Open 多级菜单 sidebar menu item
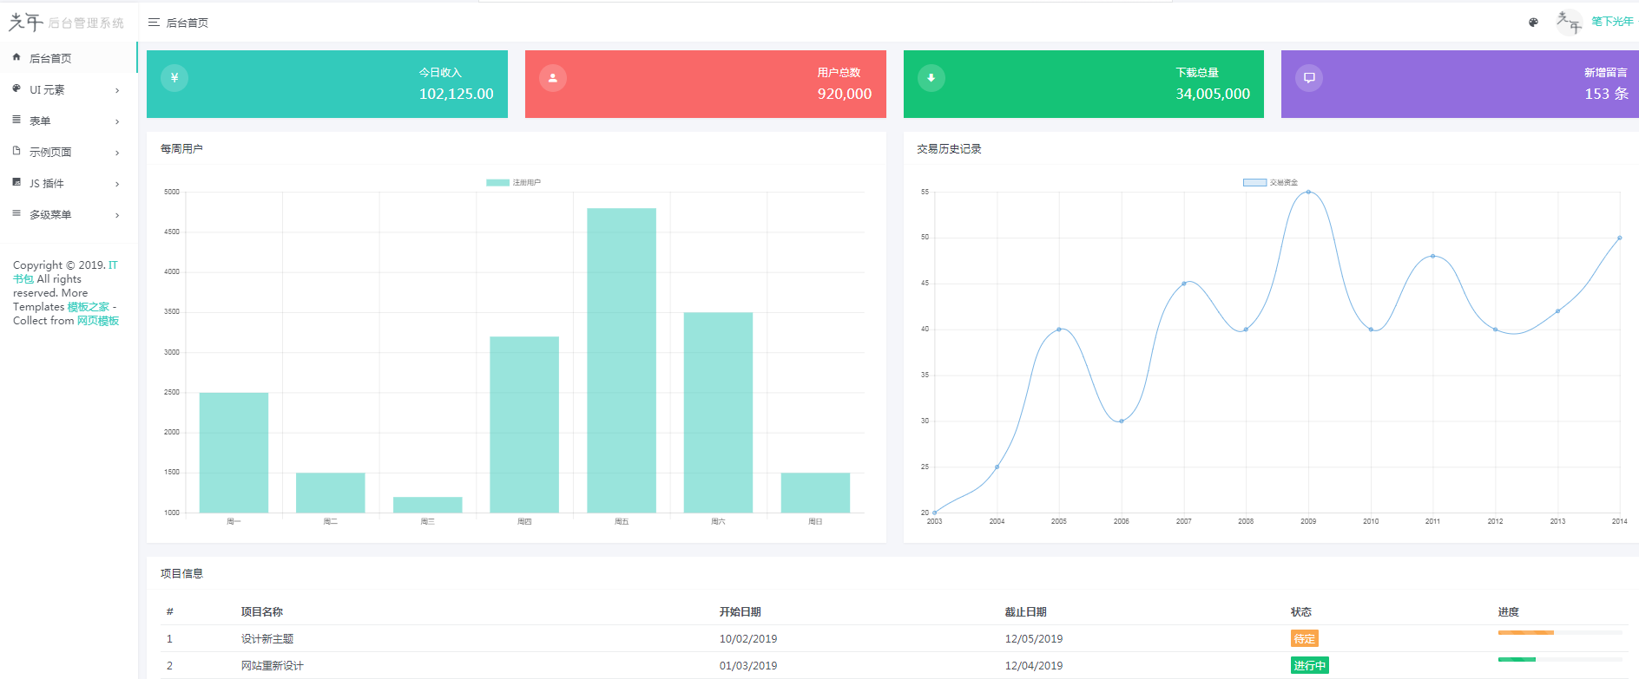The image size is (1639, 679). [x=69, y=214]
